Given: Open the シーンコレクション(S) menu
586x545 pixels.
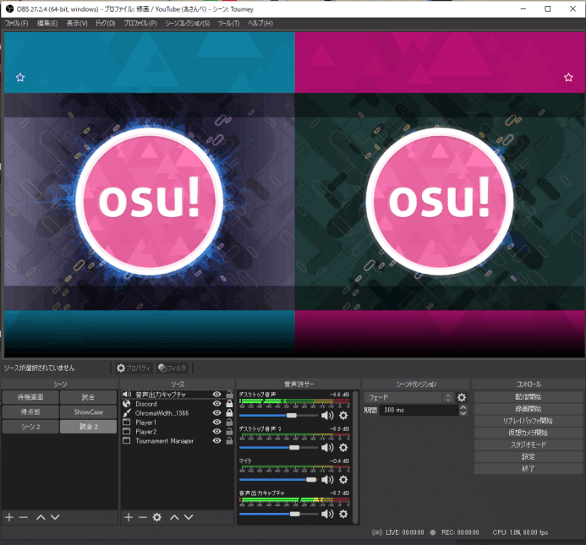Looking at the screenshot, I should click(x=188, y=23).
